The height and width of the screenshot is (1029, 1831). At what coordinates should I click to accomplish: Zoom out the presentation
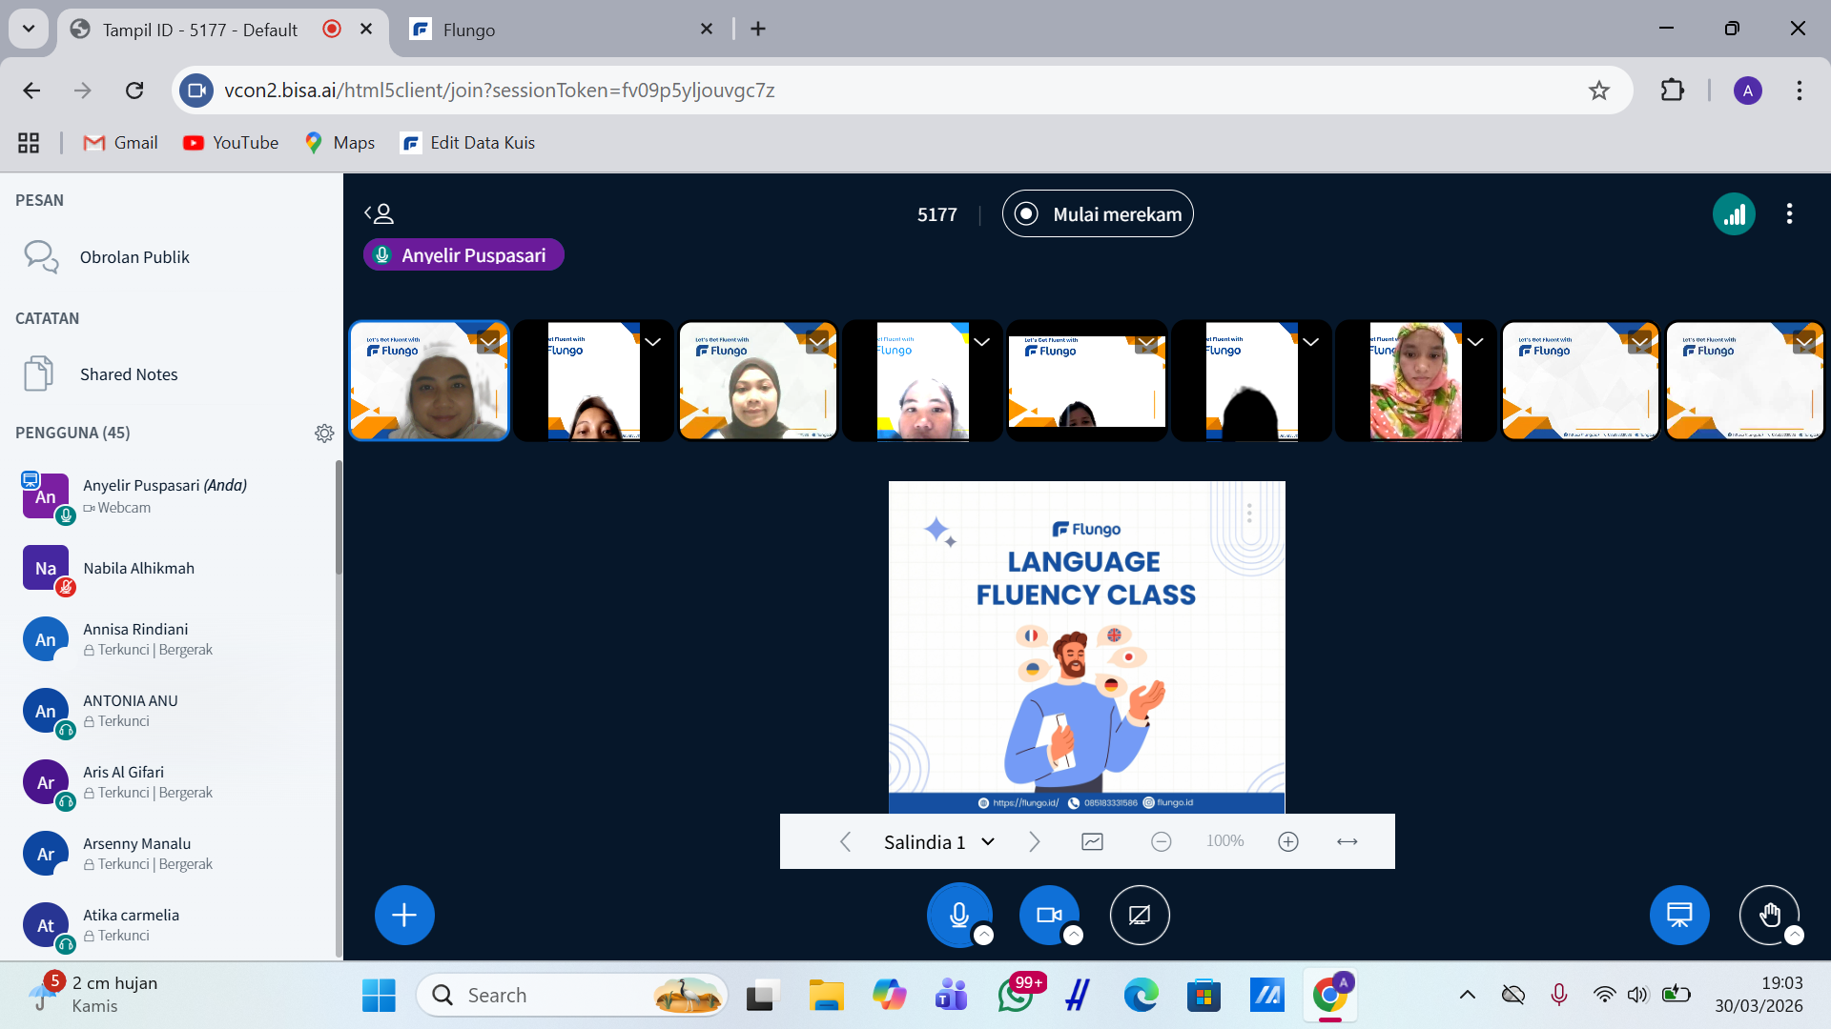click(1161, 842)
